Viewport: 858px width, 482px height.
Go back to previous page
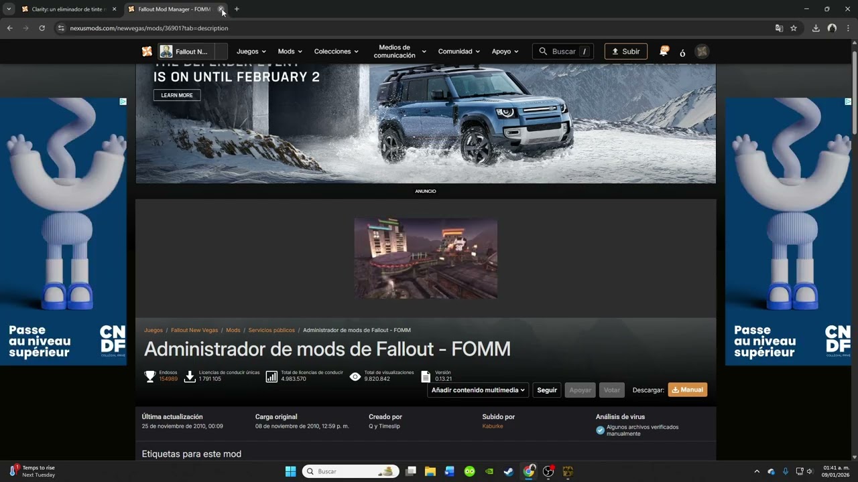(9, 28)
